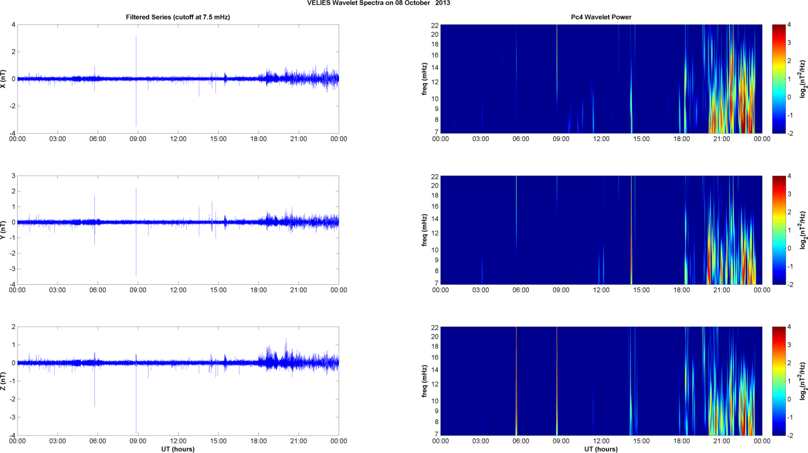
Task: Click the 'VELIES Wavelet Spectra on 08 October 2013' title
Action: (379, 3)
